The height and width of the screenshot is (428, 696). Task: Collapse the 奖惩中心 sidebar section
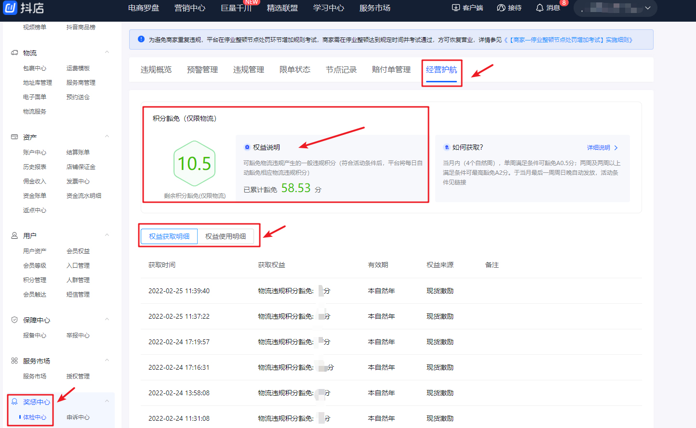[x=107, y=401]
